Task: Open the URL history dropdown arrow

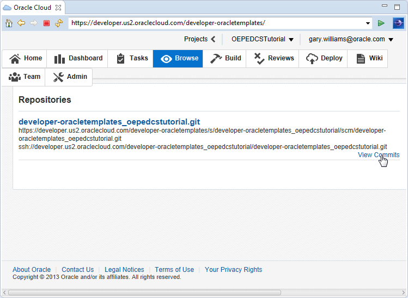Action: tap(368, 23)
